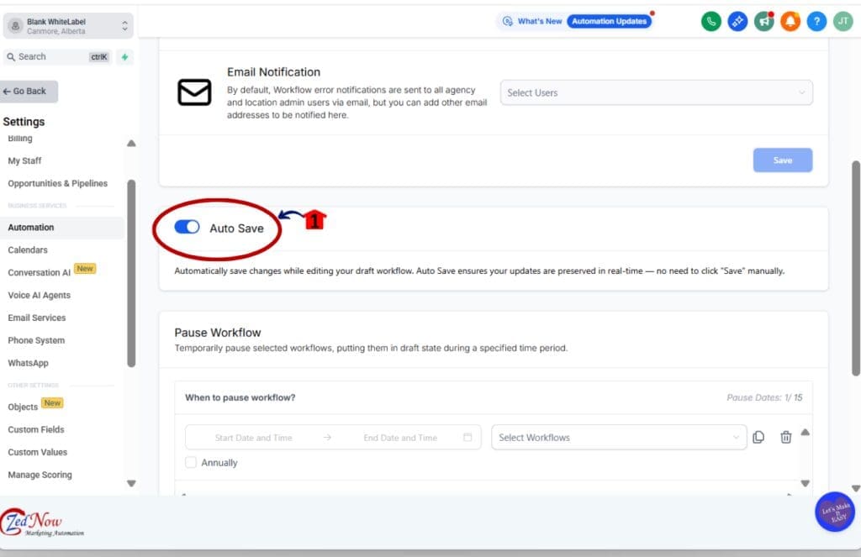
Task: Duplicate pause row using the copy icon
Action: click(758, 437)
